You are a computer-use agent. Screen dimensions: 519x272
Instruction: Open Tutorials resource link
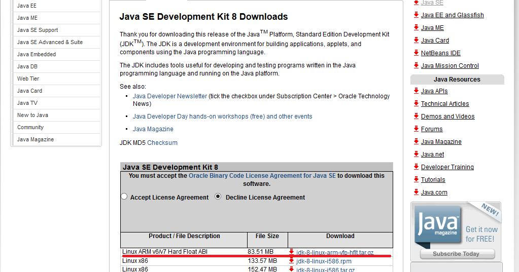click(x=433, y=180)
